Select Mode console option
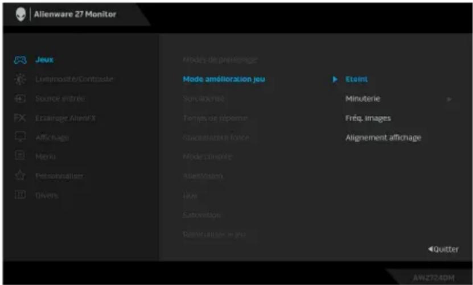The width and height of the screenshot is (473, 285). pyautogui.click(x=208, y=156)
